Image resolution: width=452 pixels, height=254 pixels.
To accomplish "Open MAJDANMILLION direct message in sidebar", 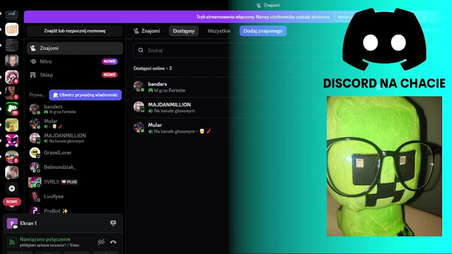I will [75, 138].
